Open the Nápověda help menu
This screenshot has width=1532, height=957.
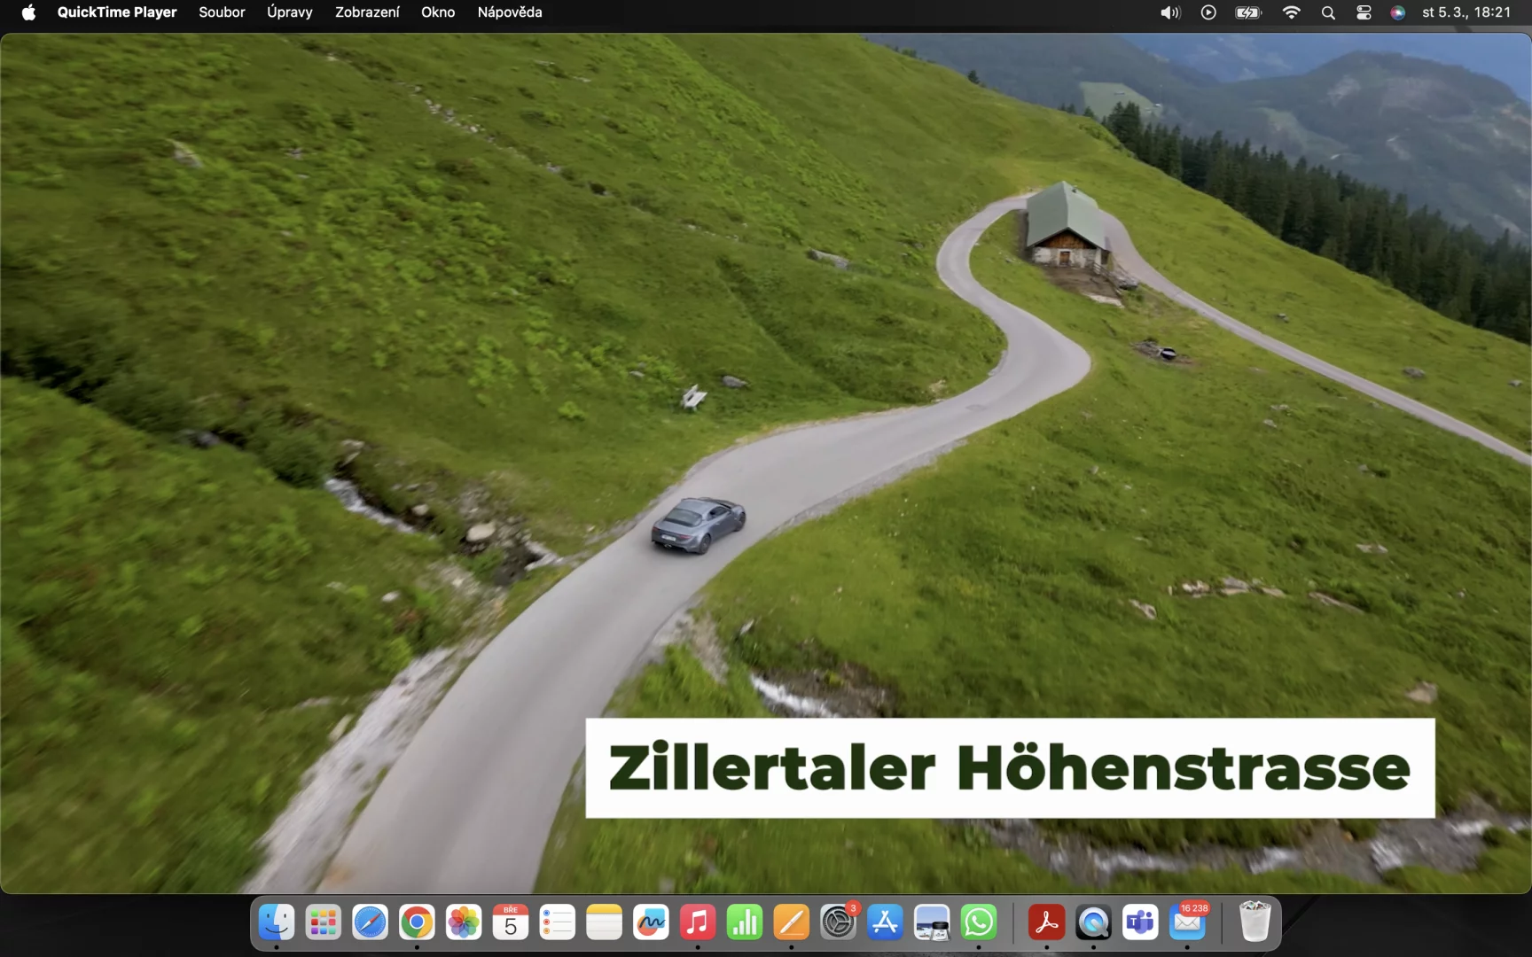pos(510,12)
